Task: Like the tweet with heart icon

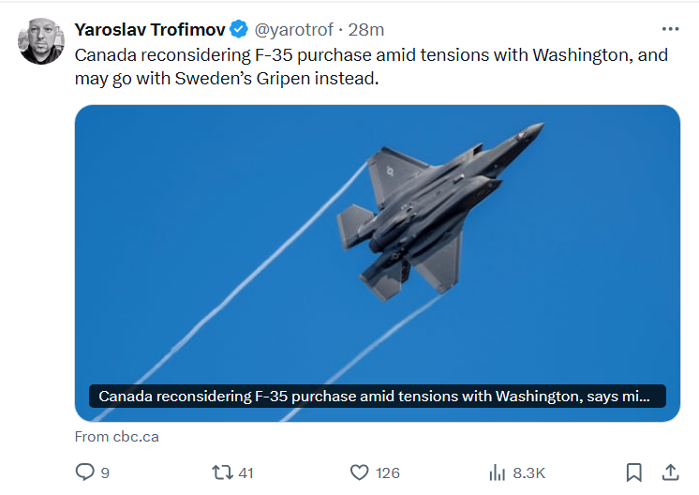Action: click(x=359, y=472)
